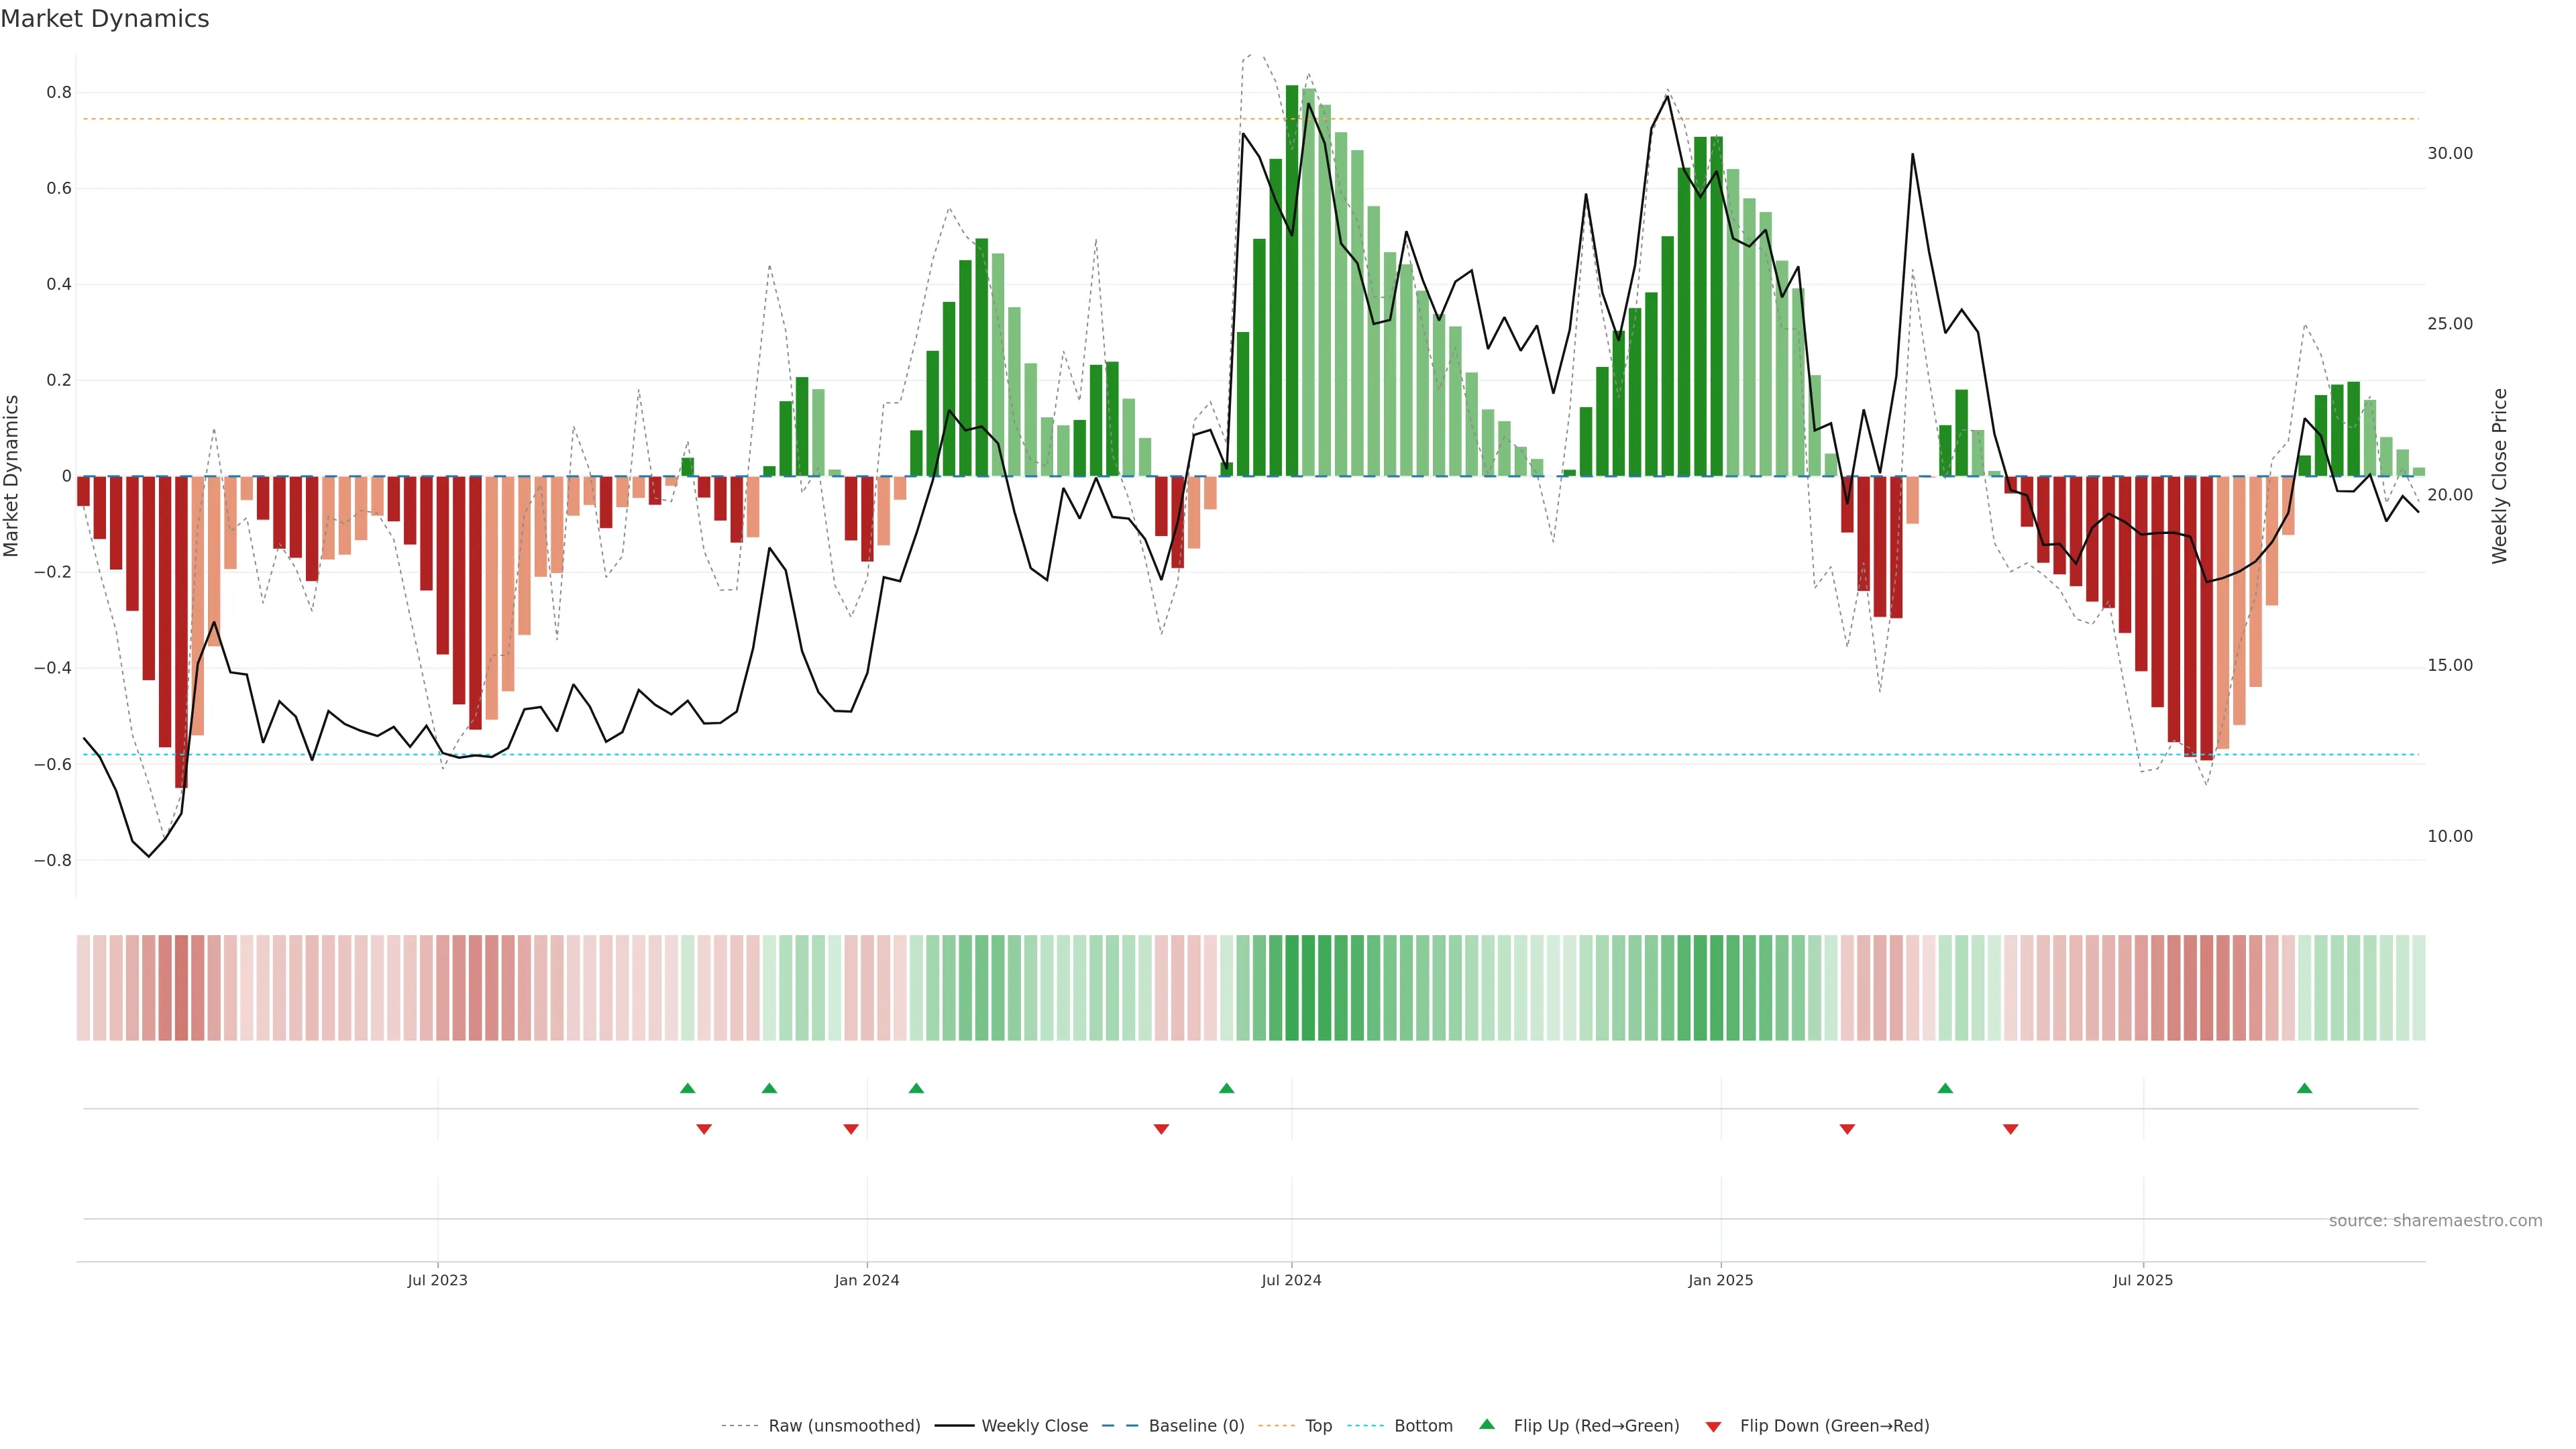Click the Jan 2025 x-axis label
The width and height of the screenshot is (2576, 1449).
pos(1720,1280)
